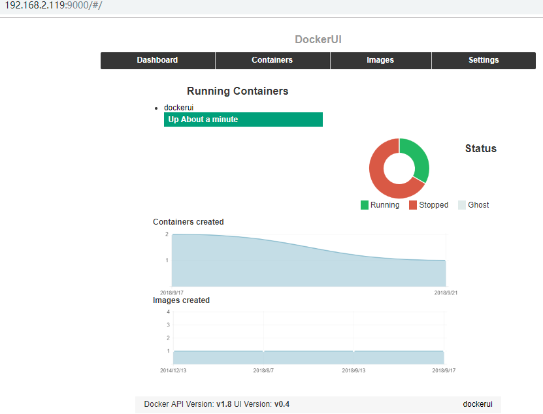The image size is (543, 414).
Task: Click the Running Containers heading
Action: pos(238,91)
